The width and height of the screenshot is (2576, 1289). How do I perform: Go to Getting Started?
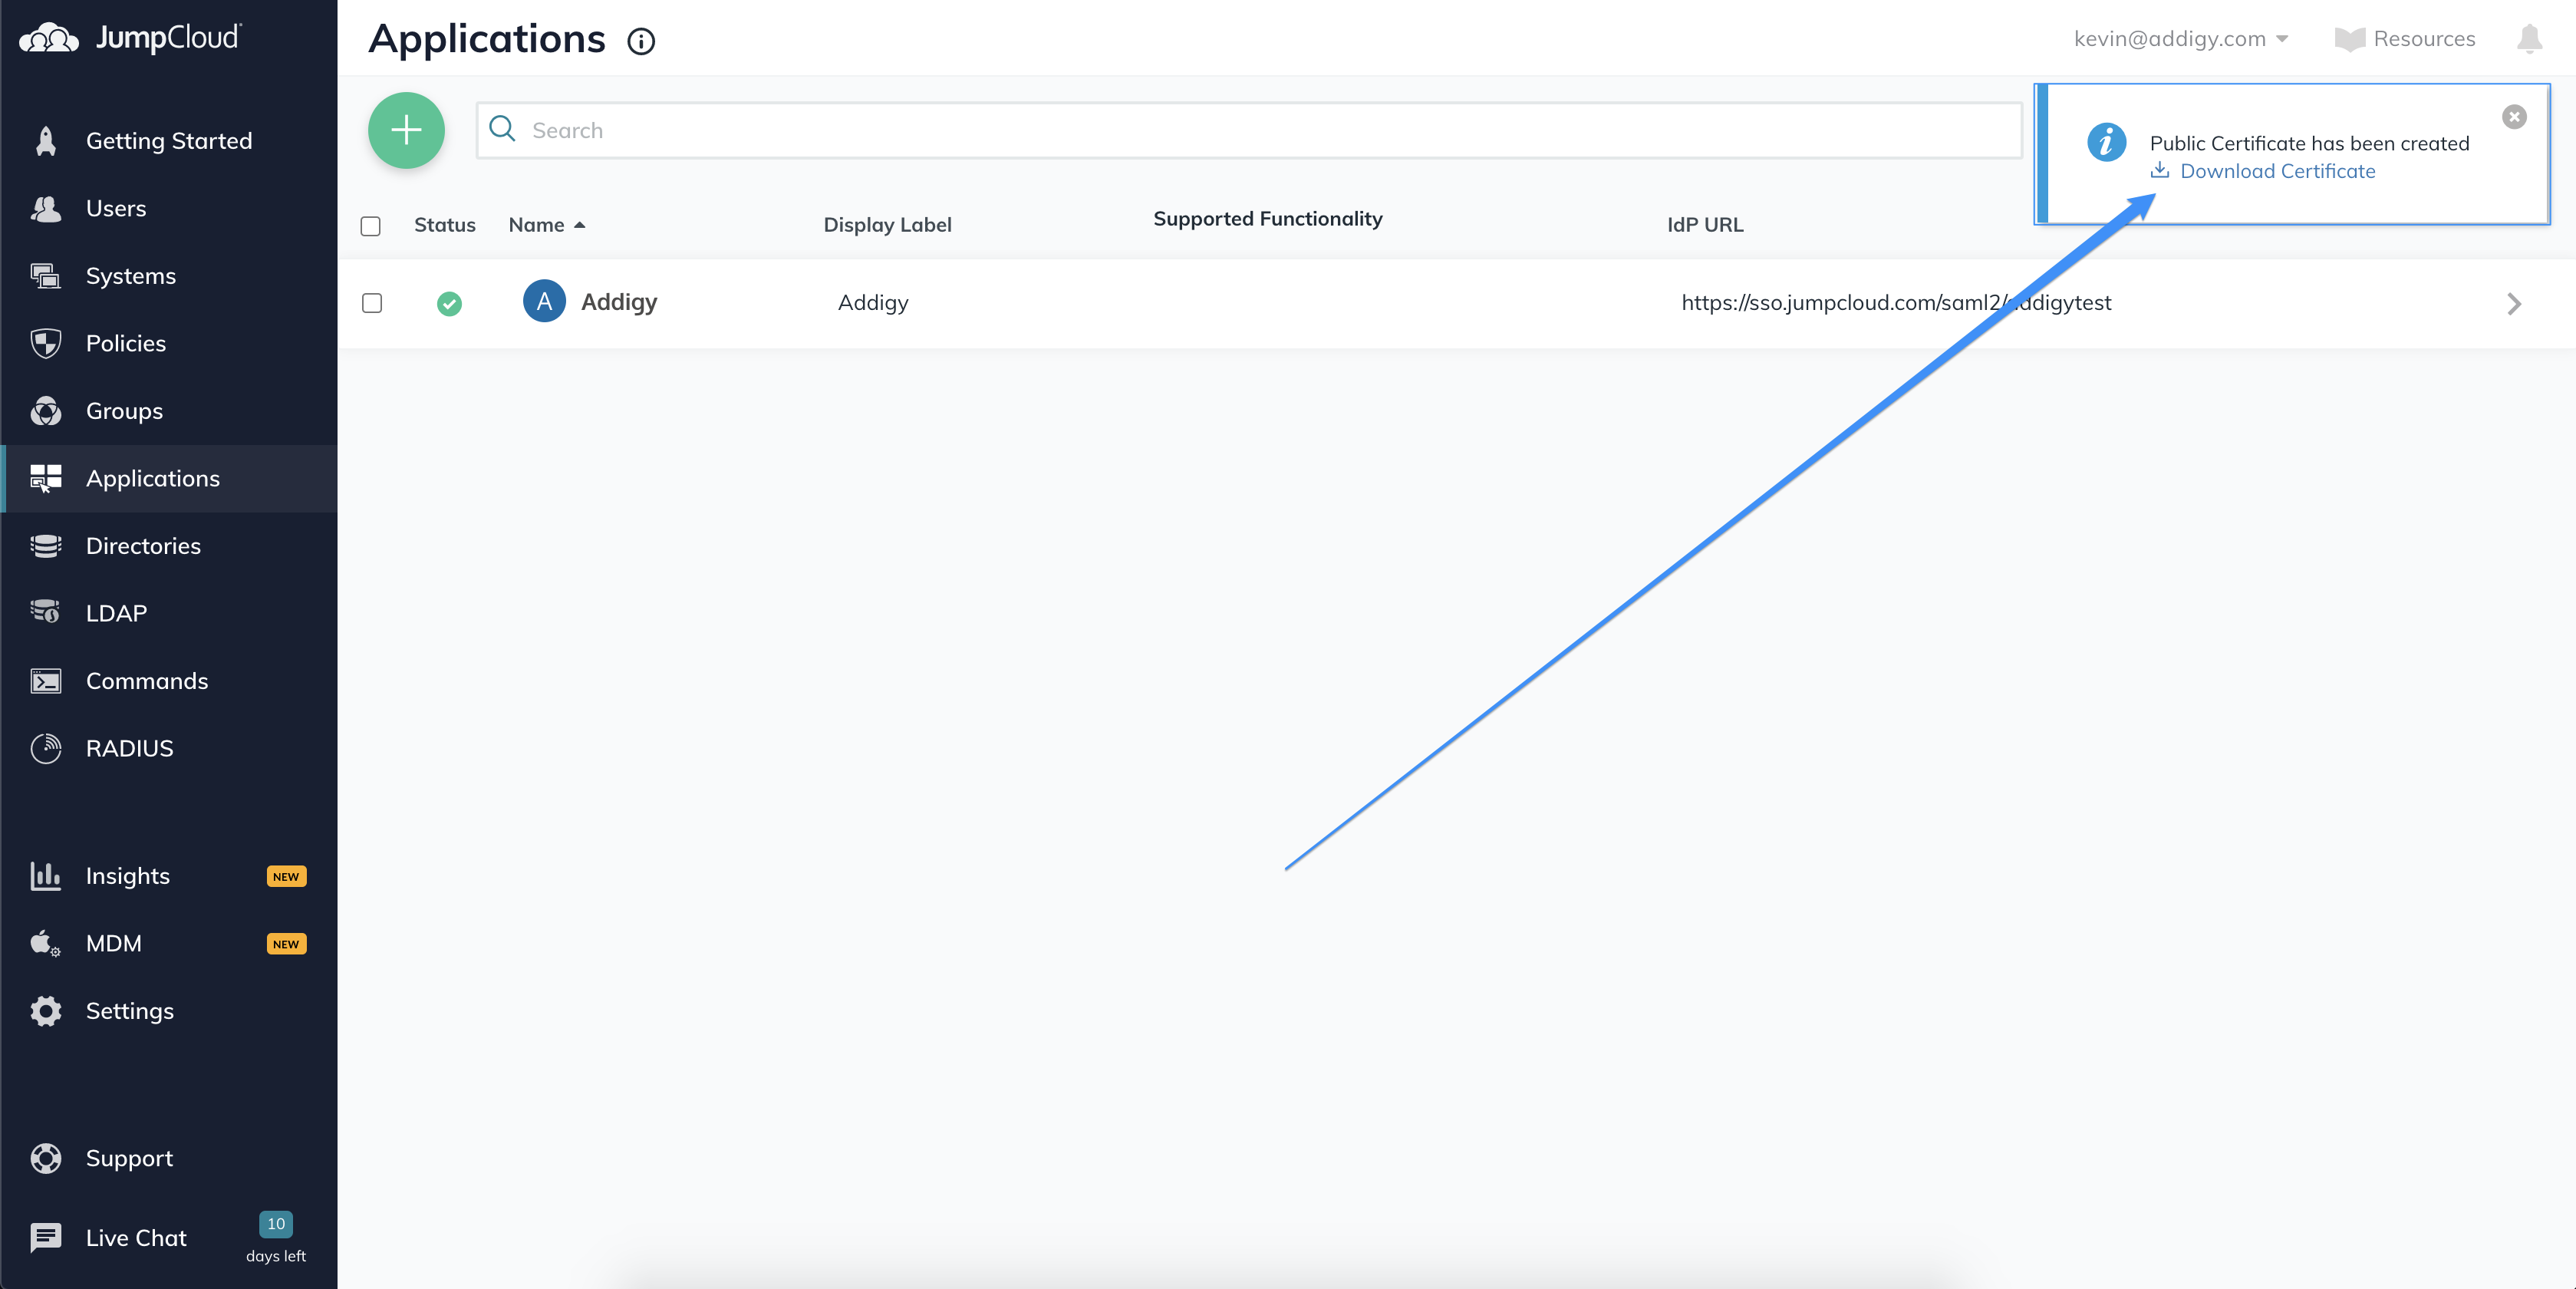pyautogui.click(x=169, y=141)
